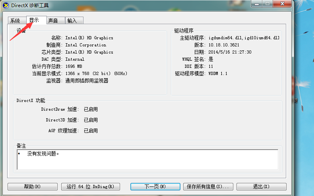This screenshot has height=196, width=314.
Task: Run 64-bit DxDiag with 运行 64 位 DxDiag(R)
Action: 91,186
